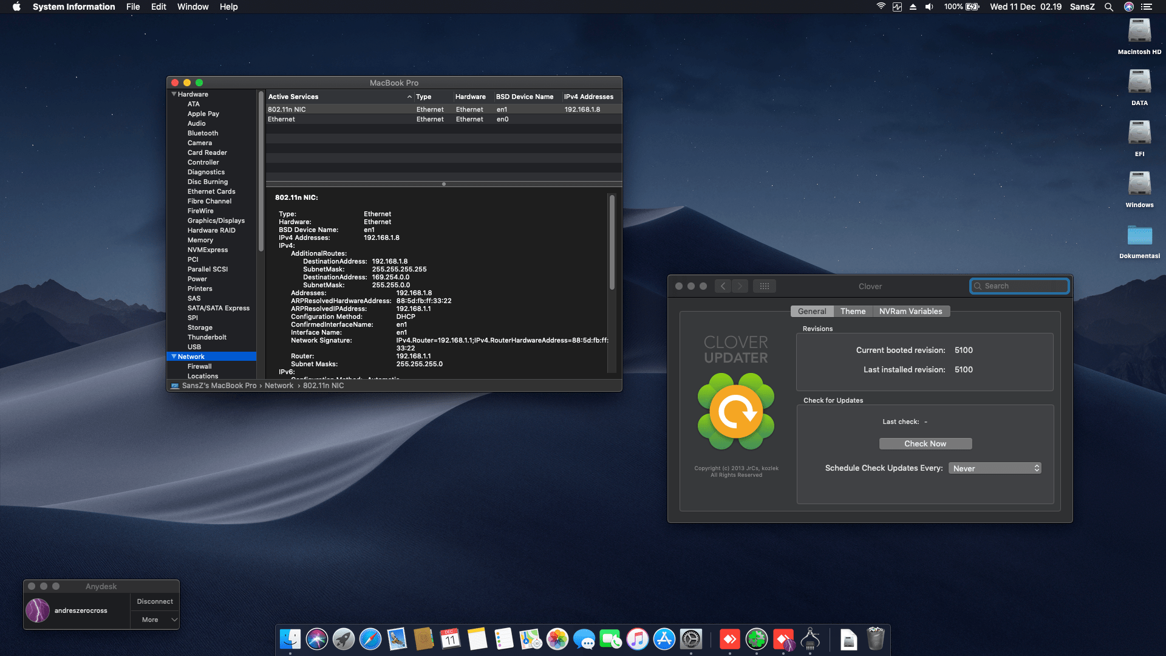Open iTunes from the Dock
Screen dimensions: 1166x656
pyautogui.click(x=638, y=639)
